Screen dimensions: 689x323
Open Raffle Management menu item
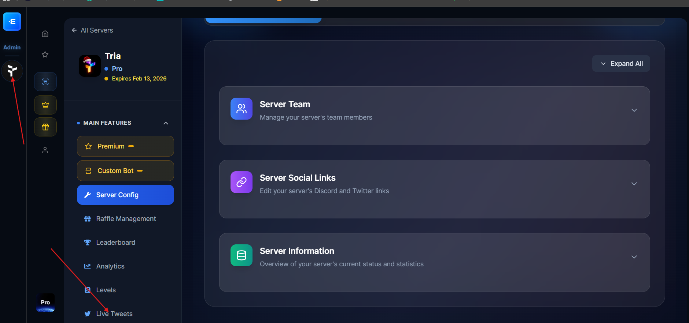click(126, 219)
